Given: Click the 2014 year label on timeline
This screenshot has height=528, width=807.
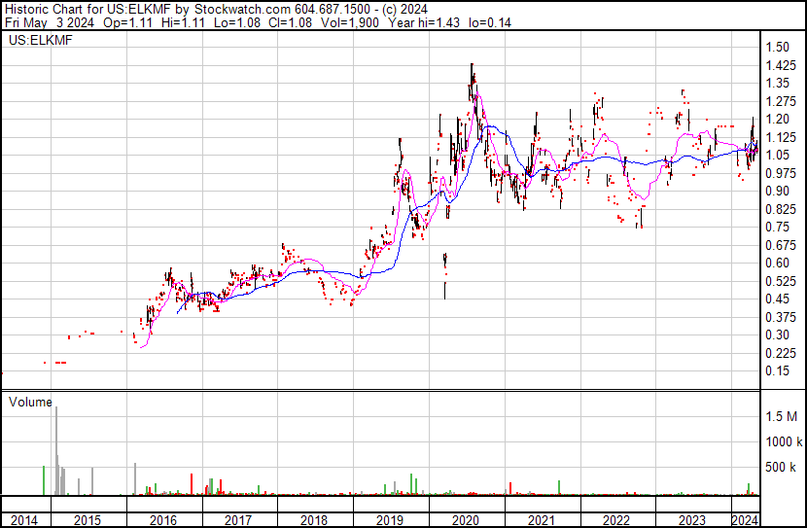Looking at the screenshot, I should 24,520.
